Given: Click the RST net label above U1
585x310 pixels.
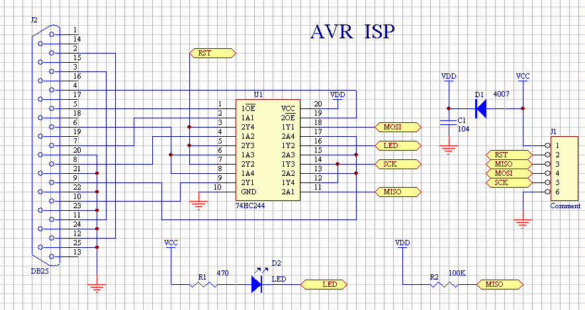Looking at the screenshot, I should point(212,52).
